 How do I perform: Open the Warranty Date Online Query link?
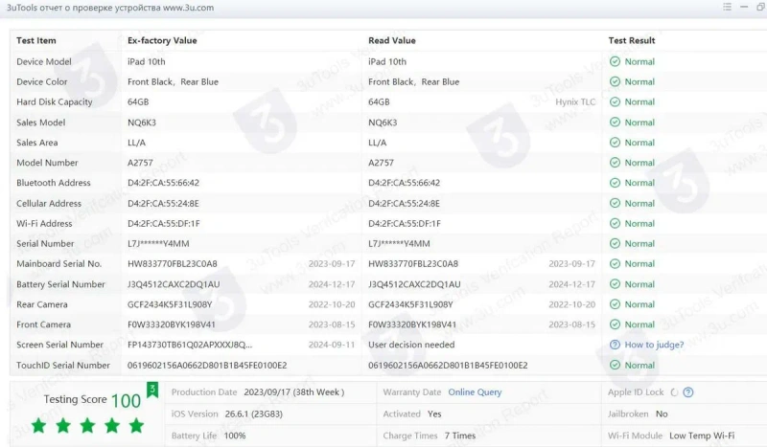[475, 392]
